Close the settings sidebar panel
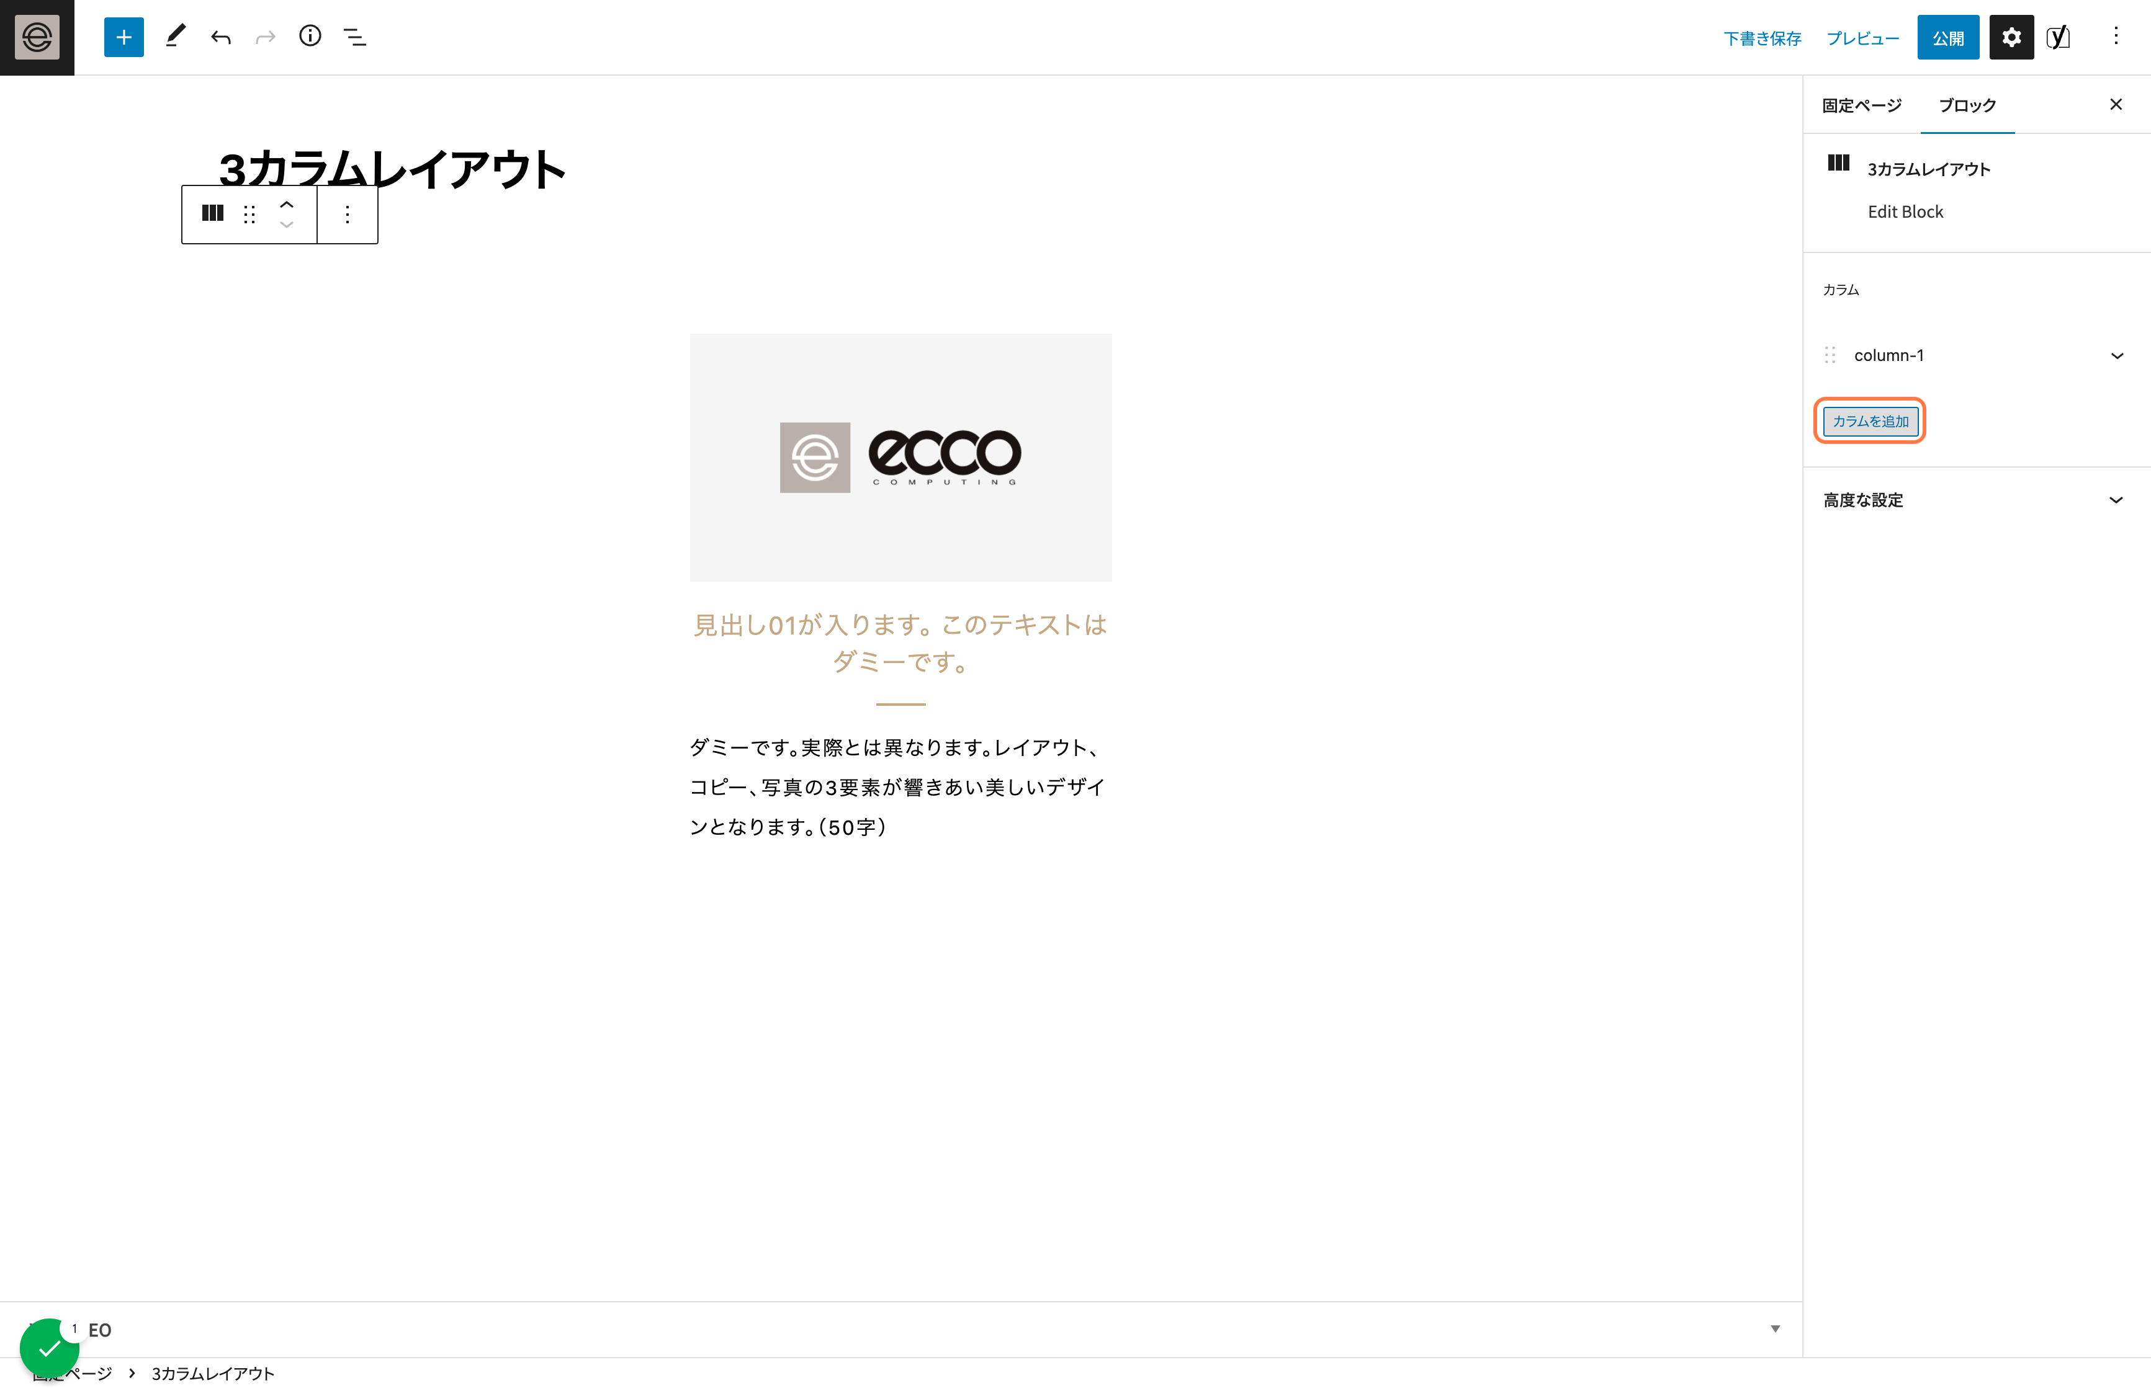Screen dimensions: 2151x1388 2116,105
